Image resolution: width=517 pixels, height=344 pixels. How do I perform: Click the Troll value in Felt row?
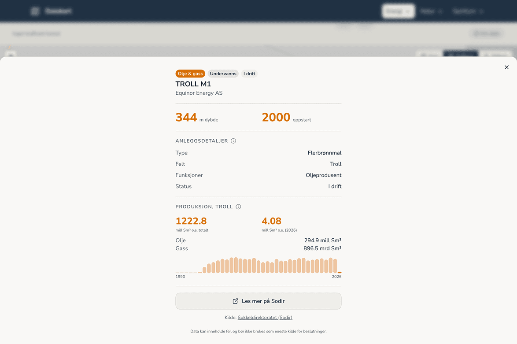(x=336, y=164)
